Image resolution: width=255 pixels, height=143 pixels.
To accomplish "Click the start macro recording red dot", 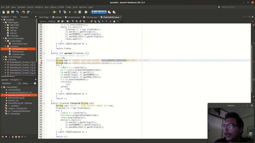I will point(110,21).
